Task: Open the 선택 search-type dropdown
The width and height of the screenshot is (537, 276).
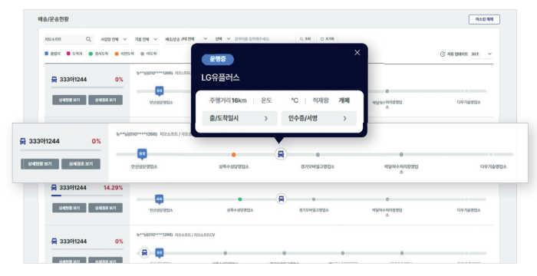Action: click(x=222, y=39)
